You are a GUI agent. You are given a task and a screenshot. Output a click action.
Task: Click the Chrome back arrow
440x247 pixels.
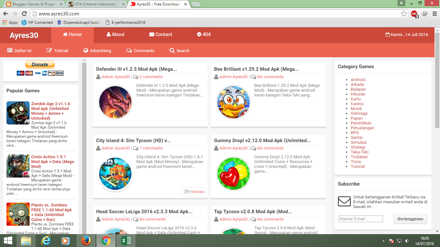click(x=5, y=14)
